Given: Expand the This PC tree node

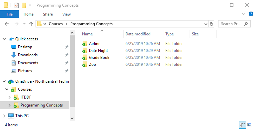Looking at the screenshot, I should pos(4,116).
